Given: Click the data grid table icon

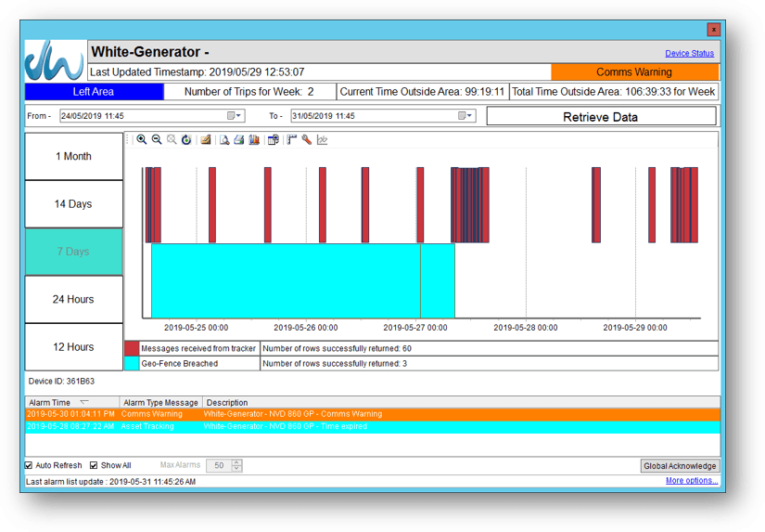Looking at the screenshot, I should [274, 139].
